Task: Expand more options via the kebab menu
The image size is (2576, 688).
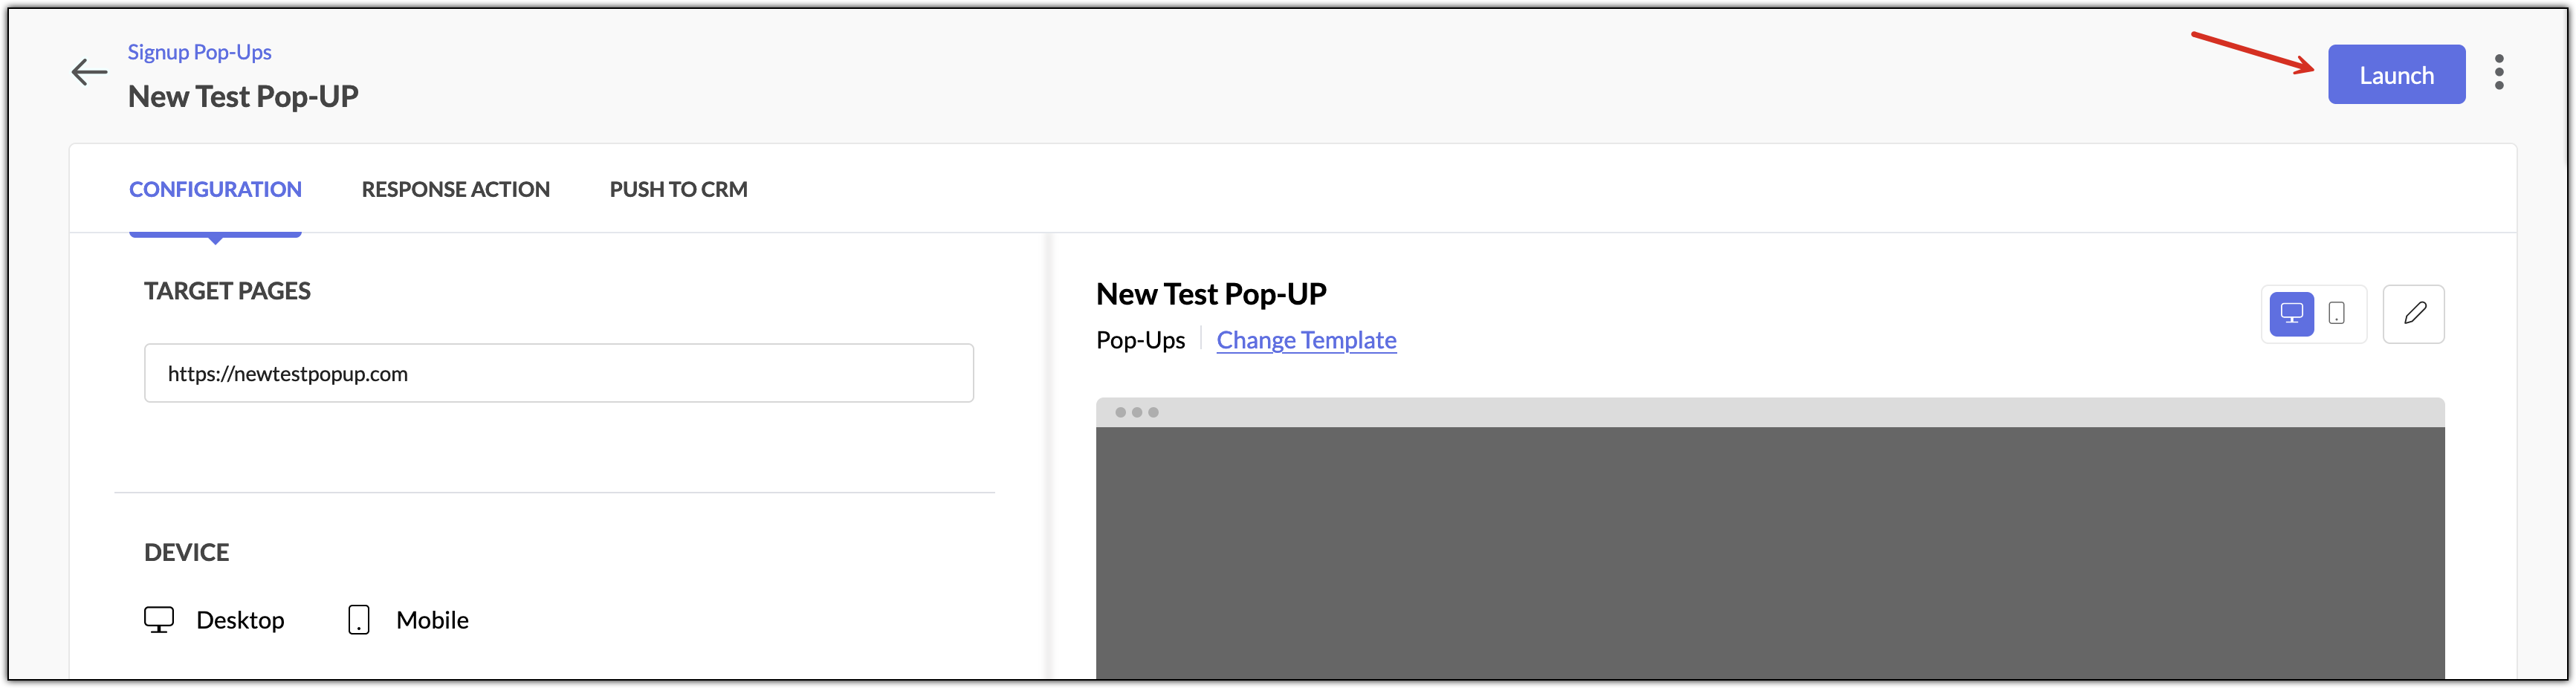Action: (x=2499, y=73)
